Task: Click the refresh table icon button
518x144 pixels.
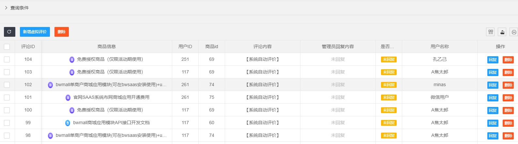Action: pos(9,32)
